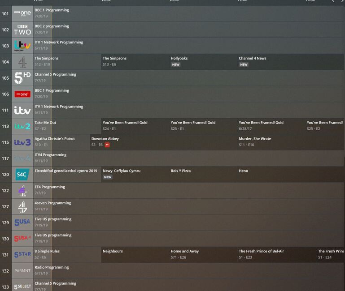Open You've Been Framed! Gold S25 E1
This screenshot has height=291, width=345.
point(203,126)
